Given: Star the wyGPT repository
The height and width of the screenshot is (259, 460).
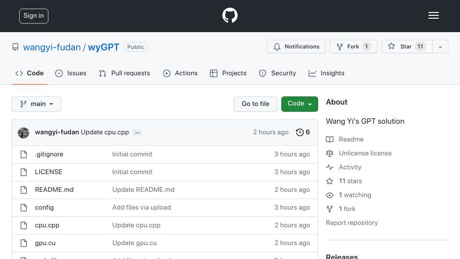Looking at the screenshot, I should (407, 47).
